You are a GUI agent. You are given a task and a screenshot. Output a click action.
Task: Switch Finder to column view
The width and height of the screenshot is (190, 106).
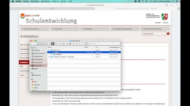point(56,44)
